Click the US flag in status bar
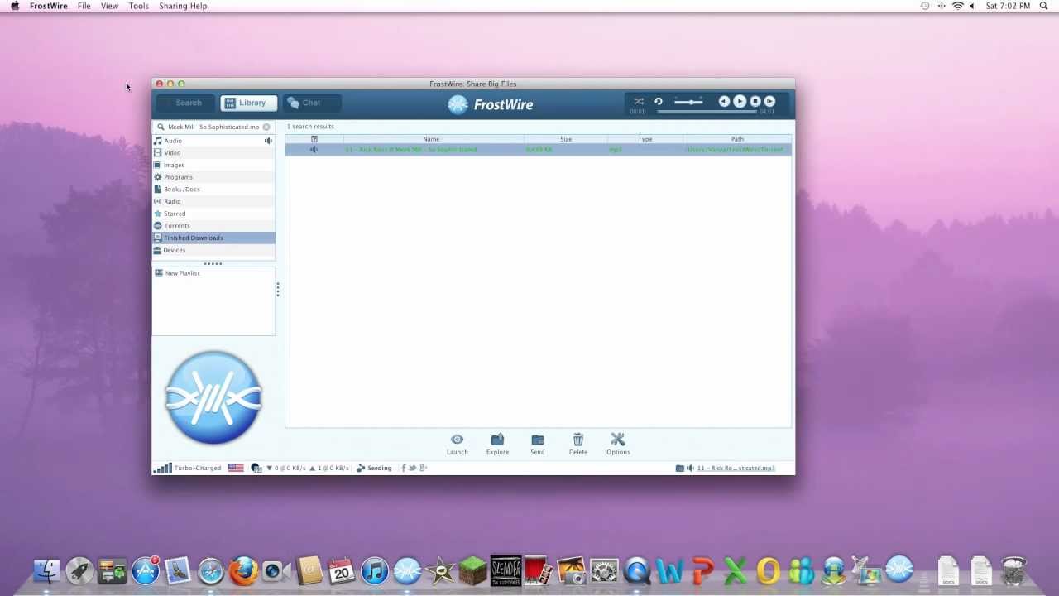This screenshot has height=596, width=1059. coord(236,468)
